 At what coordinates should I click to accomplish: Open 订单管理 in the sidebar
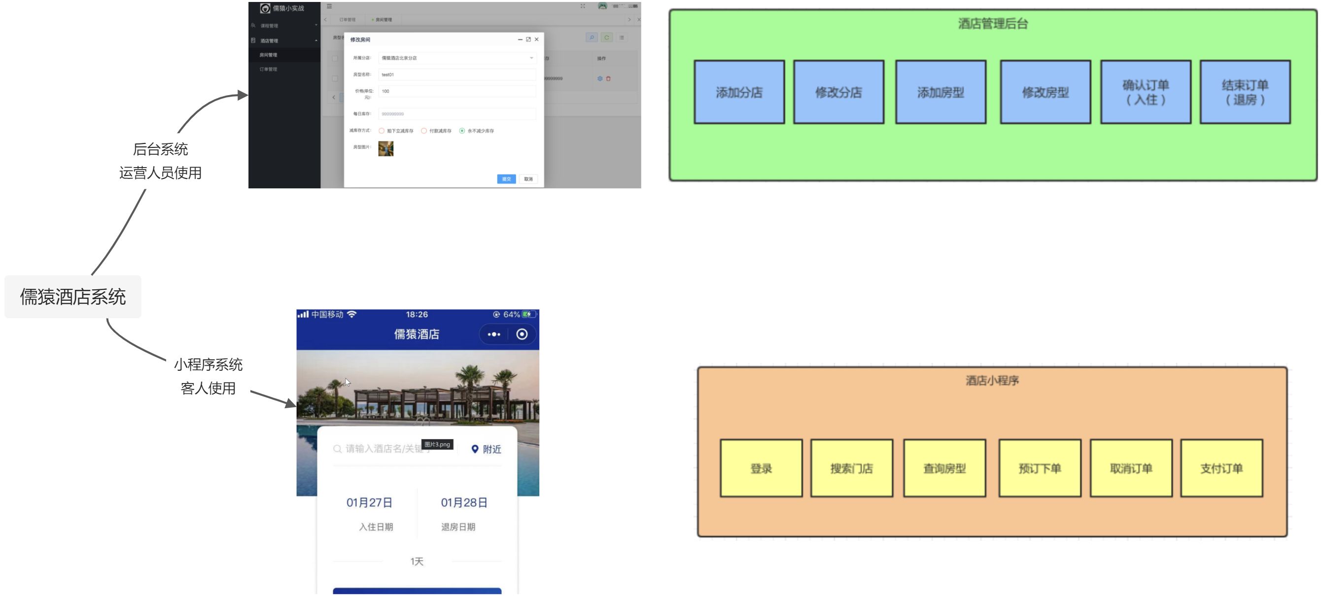coord(269,70)
